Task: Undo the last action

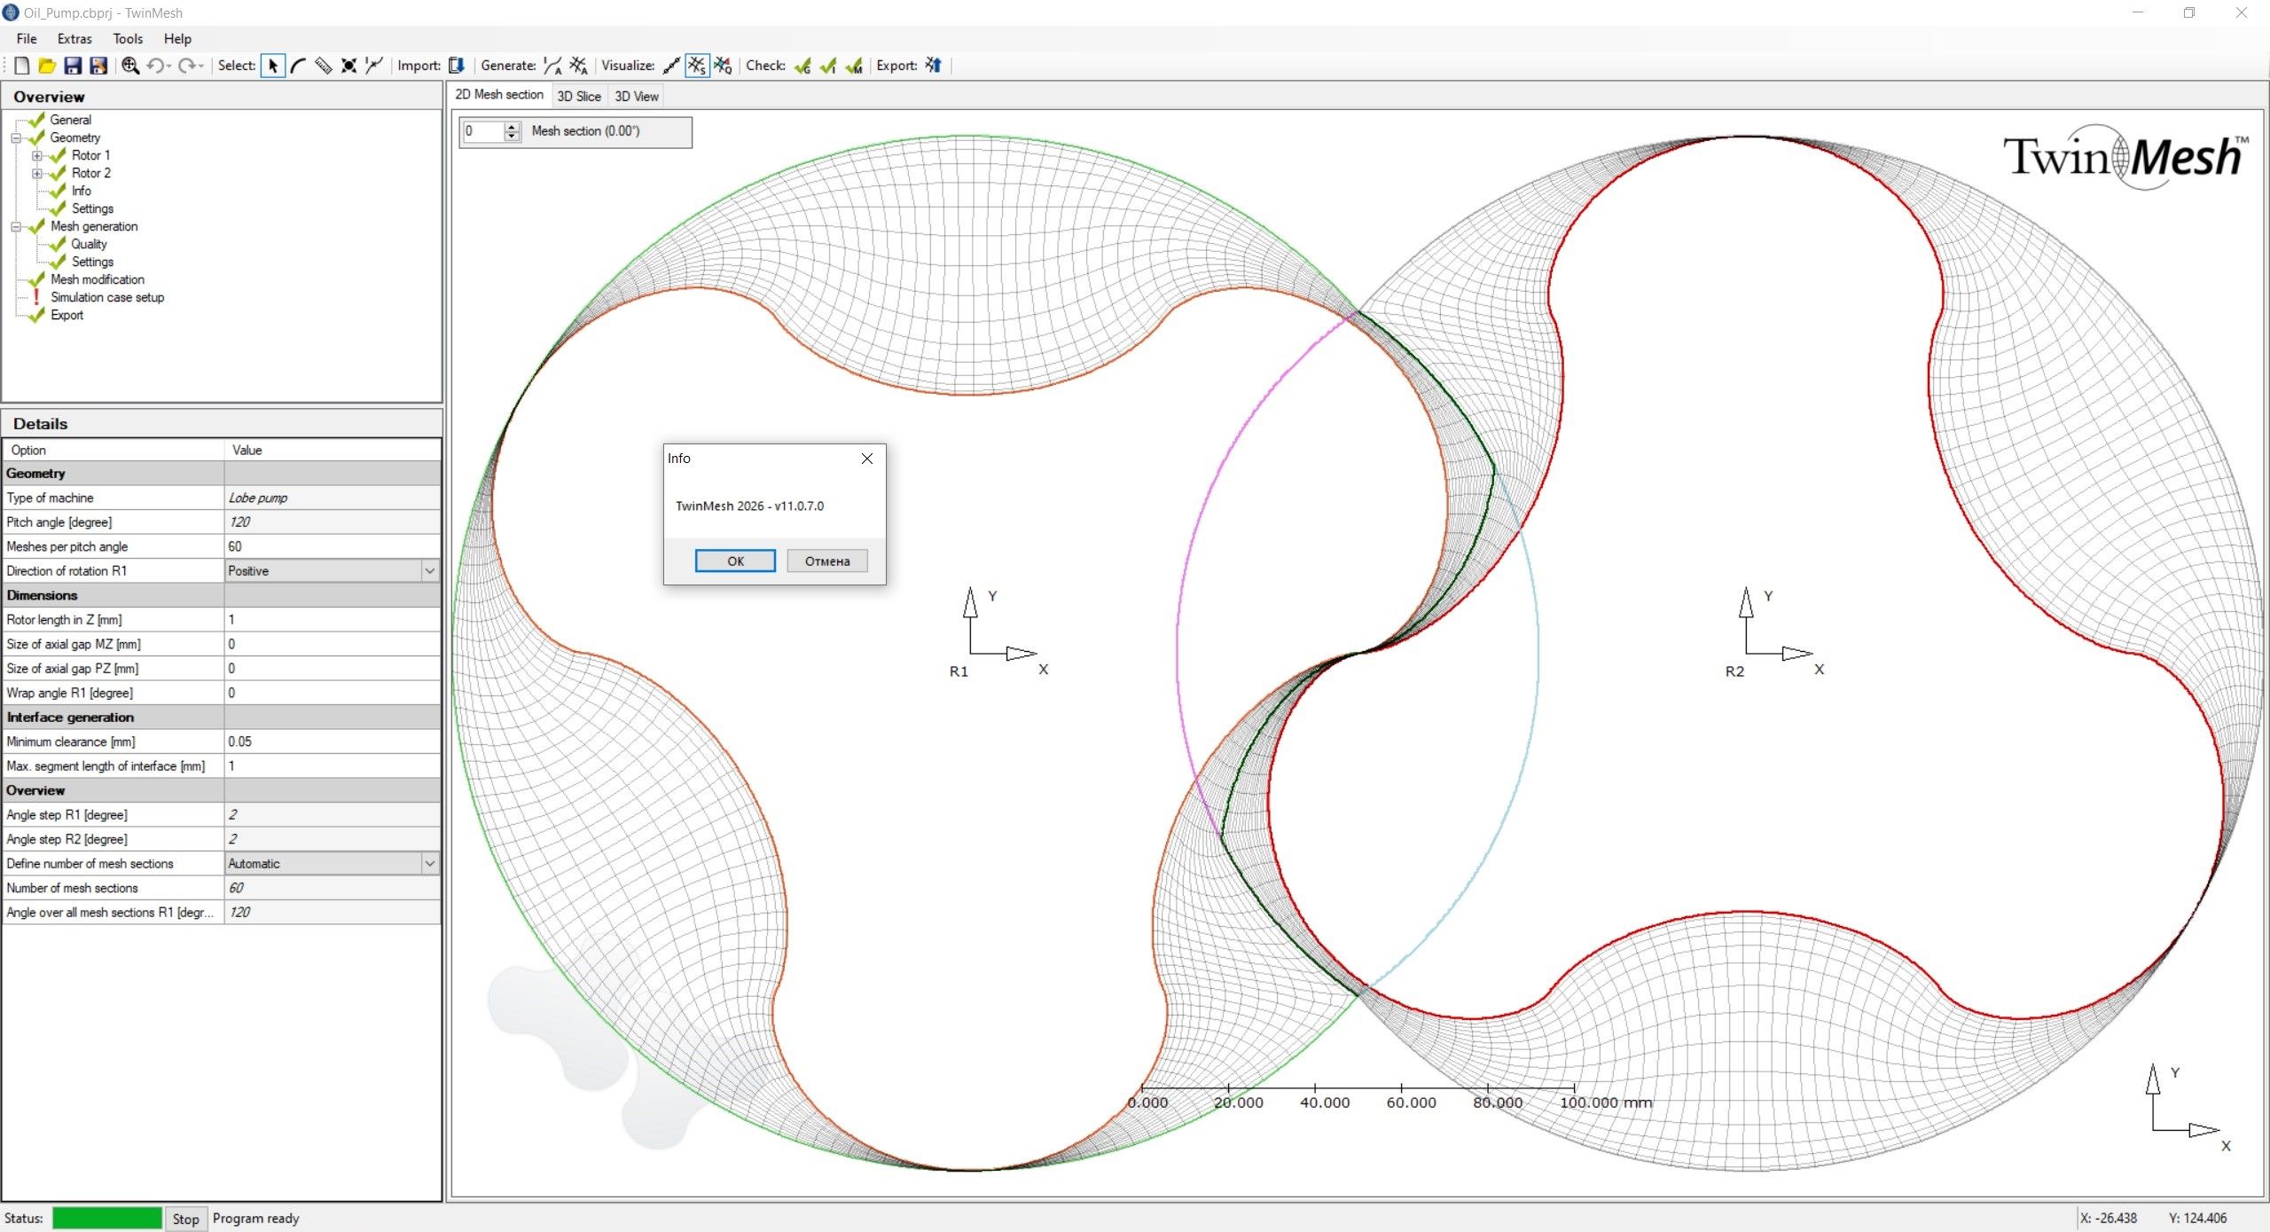Action: coord(155,66)
